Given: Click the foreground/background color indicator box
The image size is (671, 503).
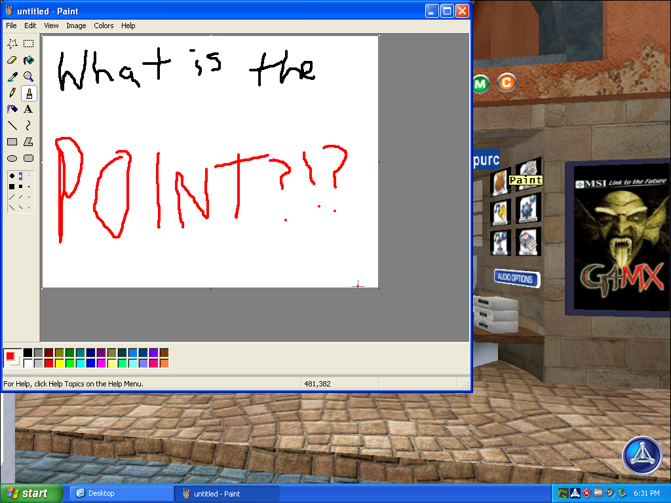Looking at the screenshot, I should pos(12,358).
